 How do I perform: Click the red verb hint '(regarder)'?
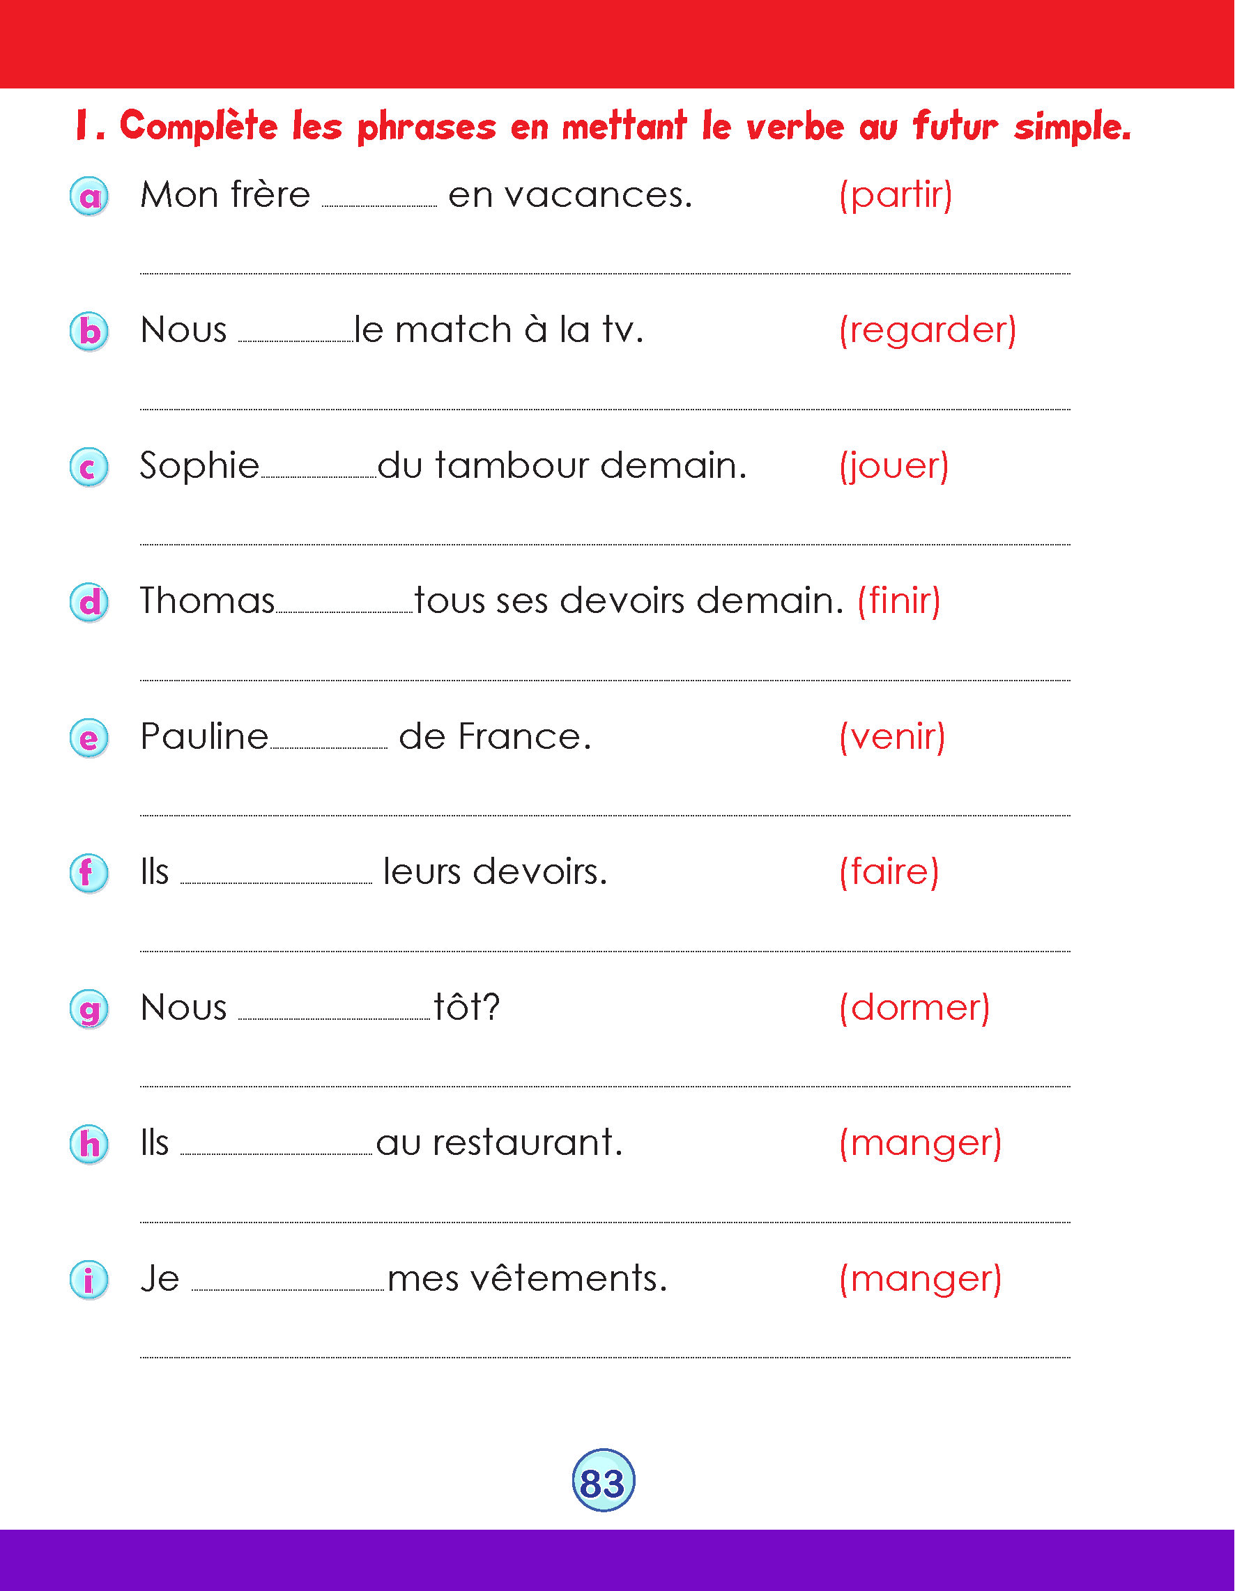click(928, 331)
